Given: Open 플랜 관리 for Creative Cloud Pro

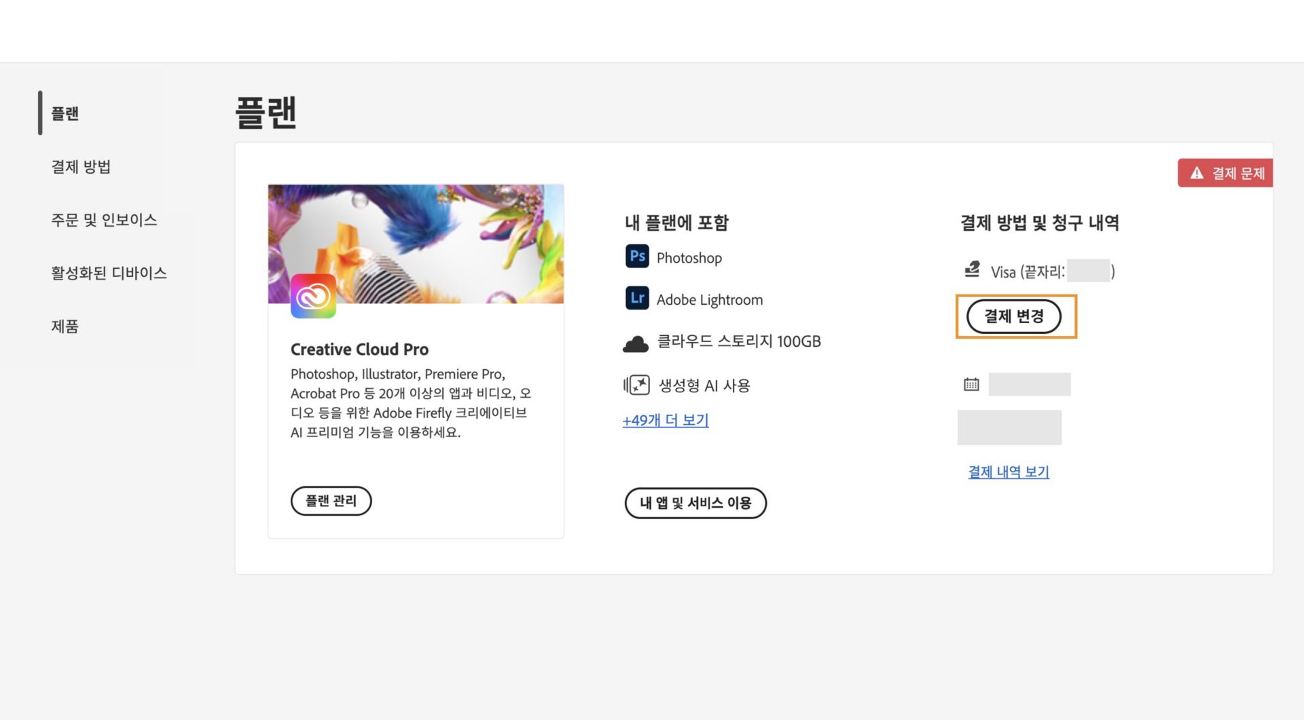Looking at the screenshot, I should tap(331, 501).
